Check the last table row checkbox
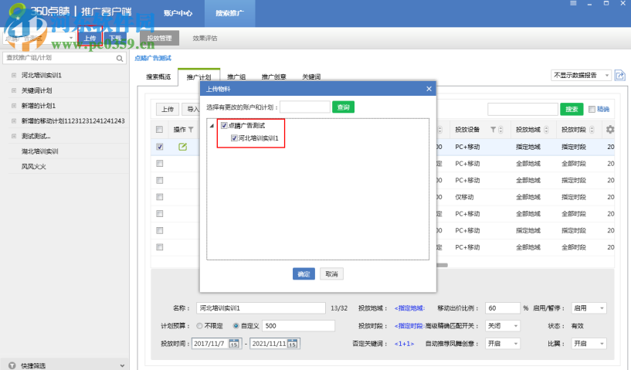 [x=159, y=247]
